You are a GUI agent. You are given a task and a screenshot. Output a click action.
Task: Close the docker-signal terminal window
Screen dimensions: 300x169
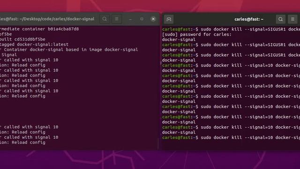point(153,19)
